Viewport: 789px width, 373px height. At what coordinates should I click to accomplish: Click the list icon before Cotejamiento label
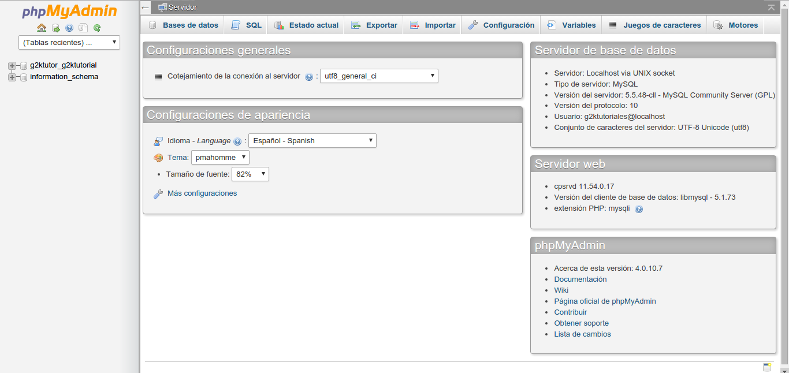158,76
